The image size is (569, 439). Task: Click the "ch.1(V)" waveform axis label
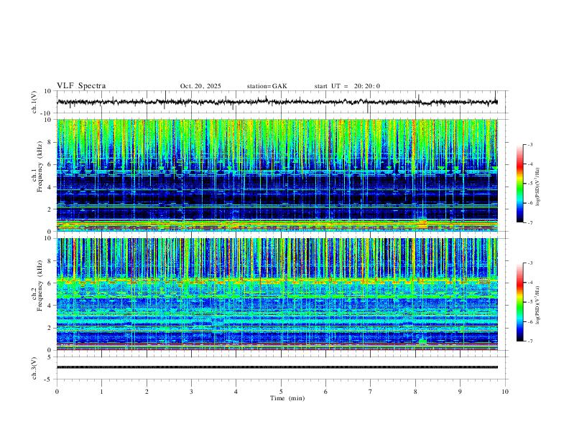[34, 102]
